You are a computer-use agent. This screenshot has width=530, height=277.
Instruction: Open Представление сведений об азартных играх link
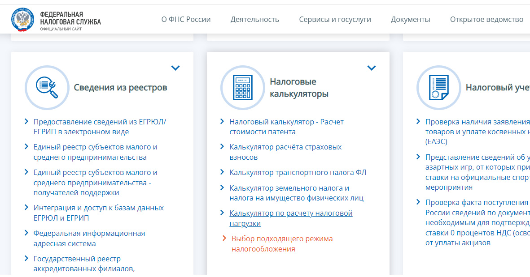coord(477,172)
